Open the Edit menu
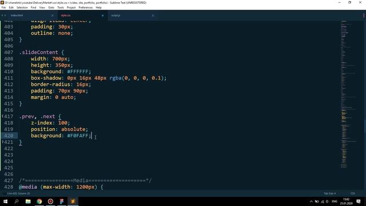The width and height of the screenshot is (366, 206). (x=11, y=7)
